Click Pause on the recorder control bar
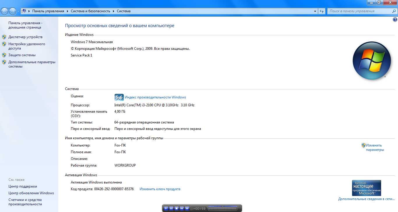The height and width of the screenshot is (212, 398). coord(171,208)
